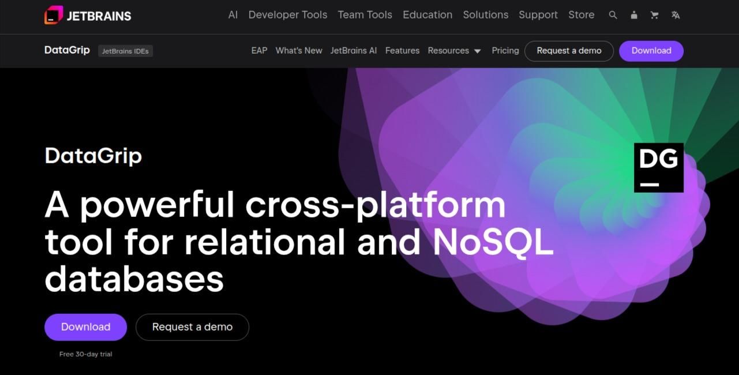Click the hero Download button

[85, 327]
